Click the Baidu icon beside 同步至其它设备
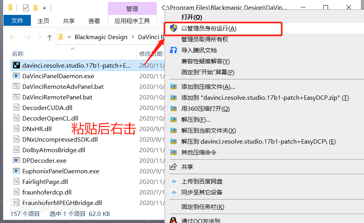364x223 pixels. coord(174,192)
